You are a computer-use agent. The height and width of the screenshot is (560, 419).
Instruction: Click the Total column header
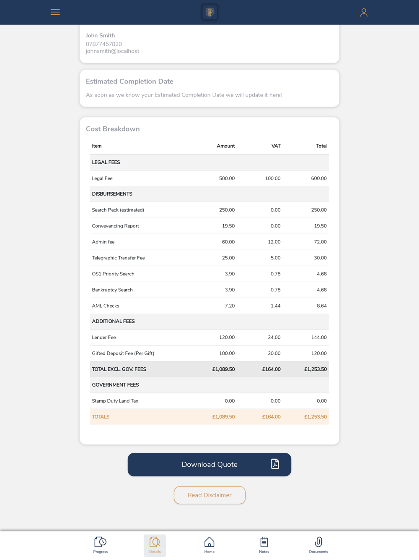tap(321, 146)
